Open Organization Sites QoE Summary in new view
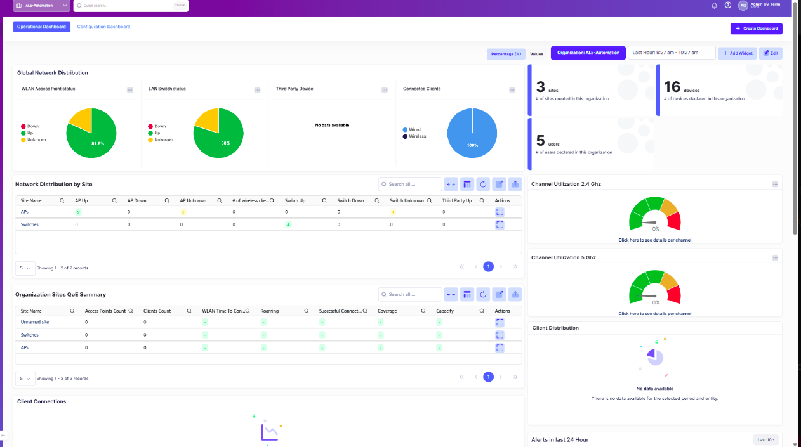Viewport: 801px width, 447px height. 500,294
